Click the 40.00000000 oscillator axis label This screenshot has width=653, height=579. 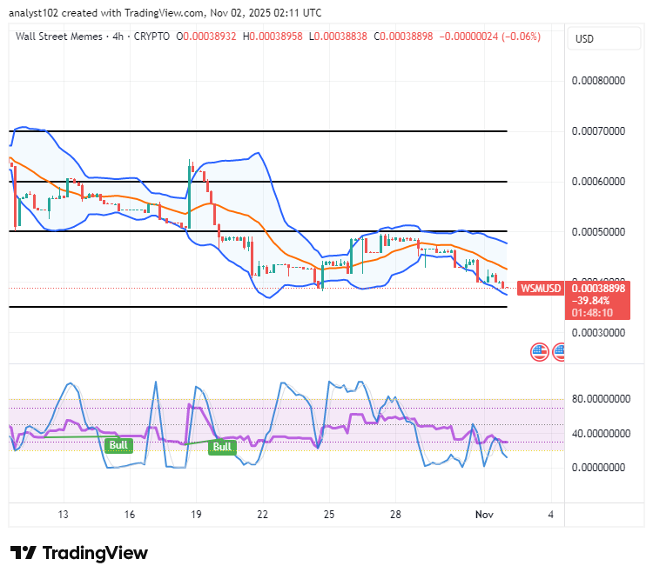pyautogui.click(x=601, y=434)
